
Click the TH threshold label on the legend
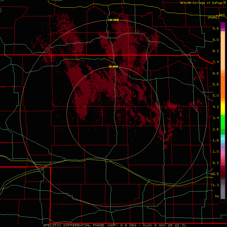(217, 196)
